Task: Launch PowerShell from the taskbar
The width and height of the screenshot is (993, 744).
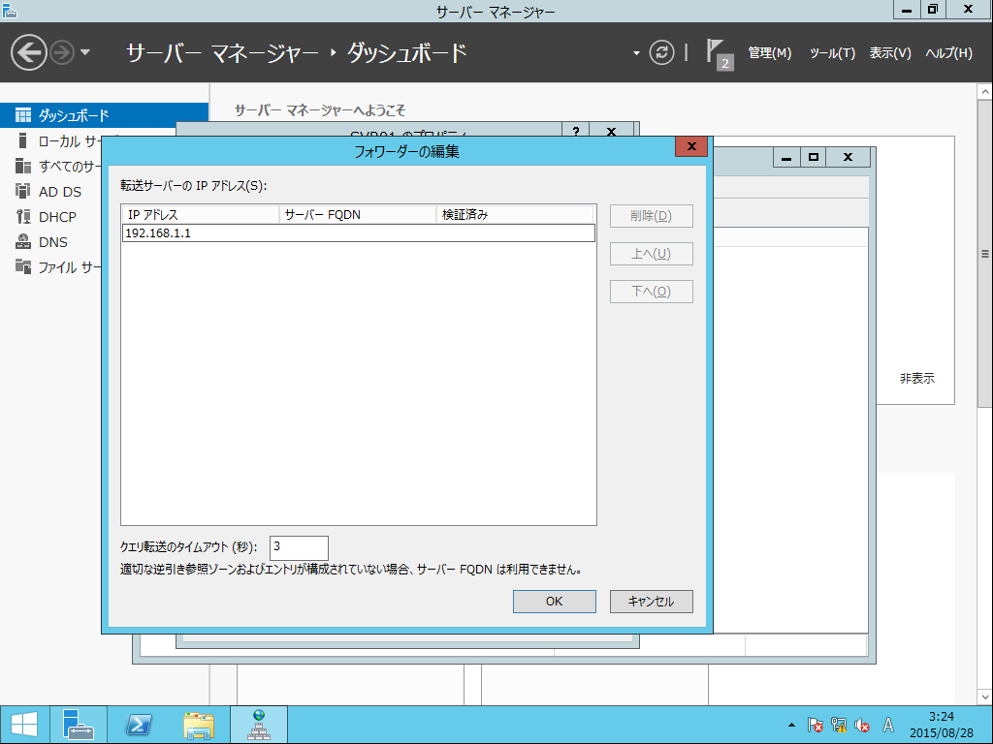Action: point(138,725)
